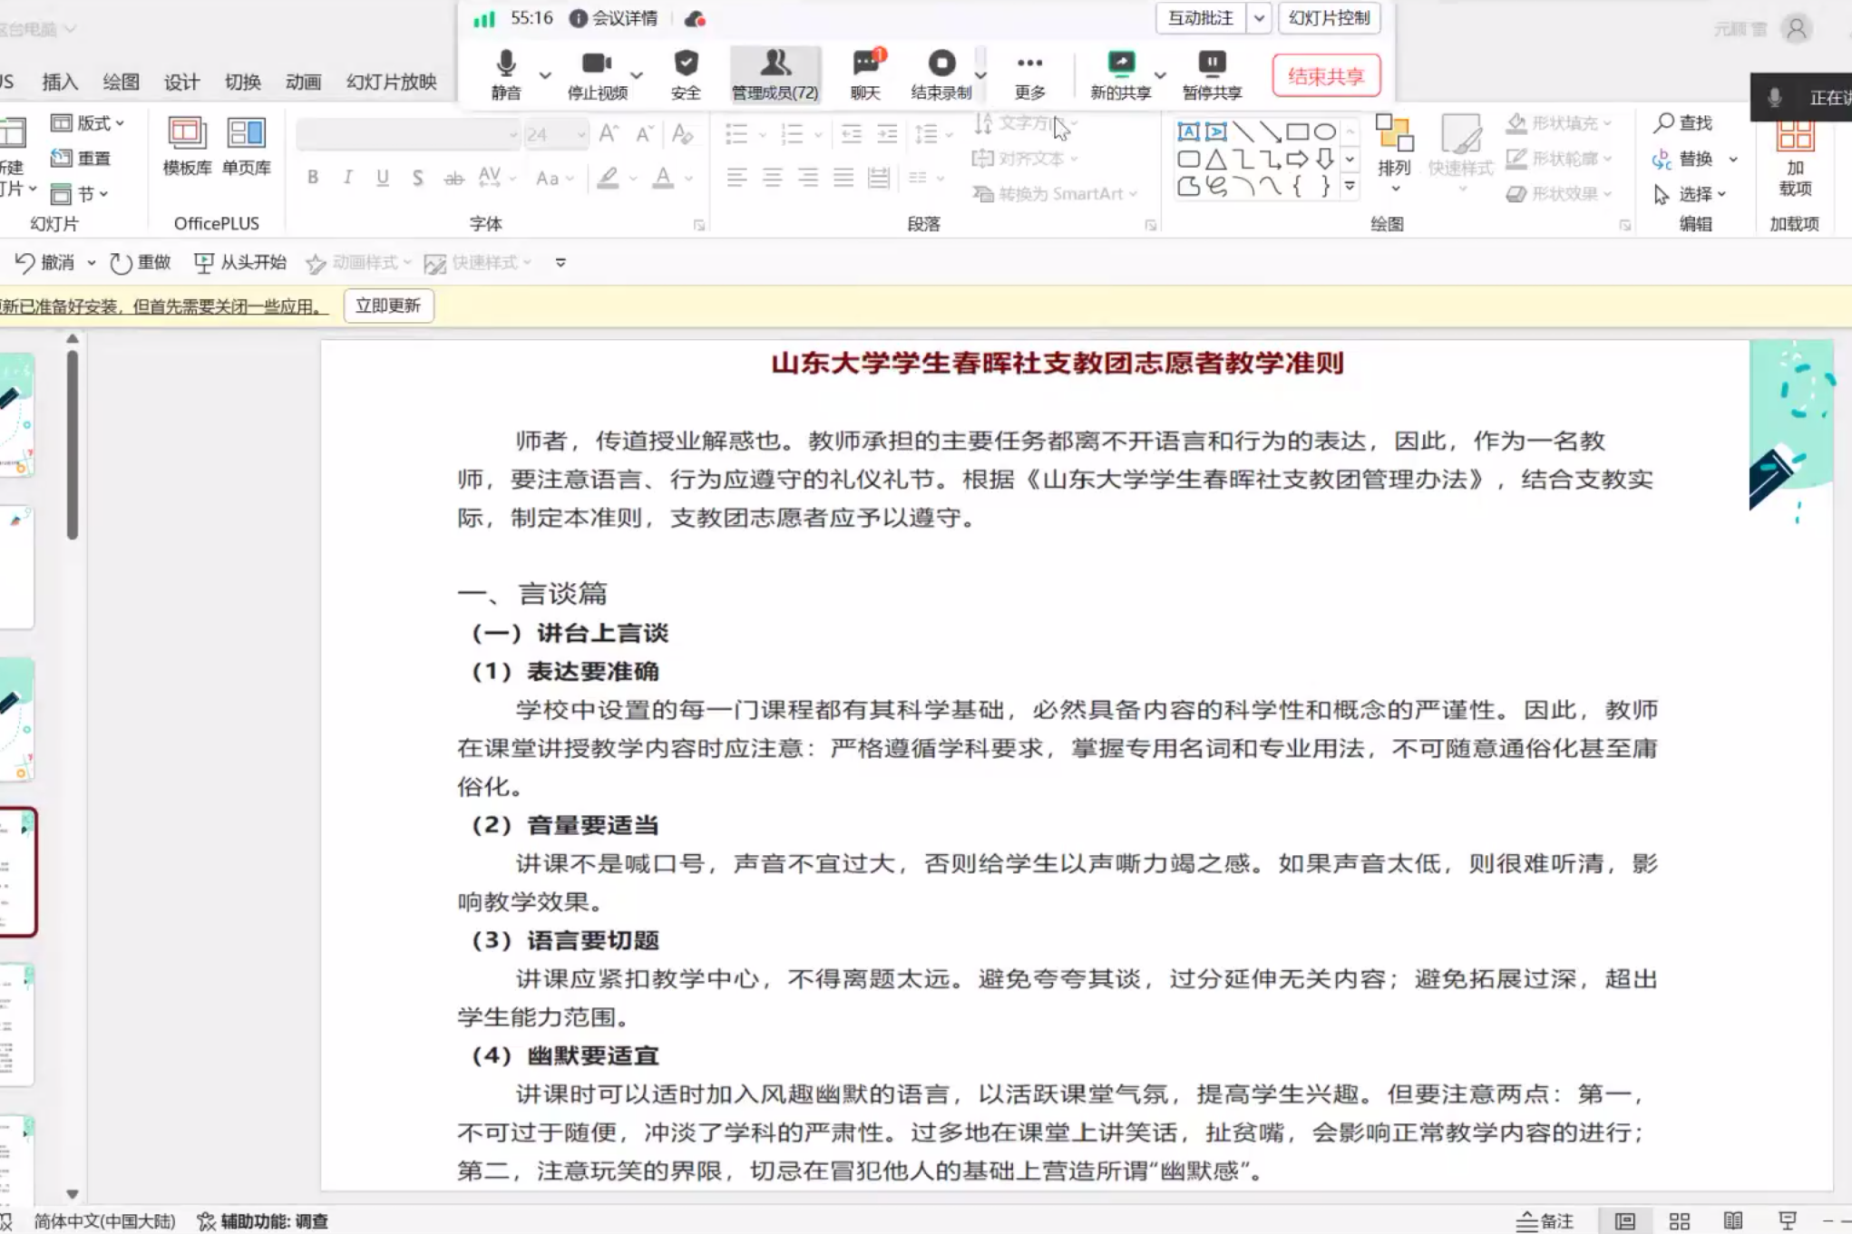Toggle Strikethrough formatting
The image size is (1852, 1234).
coord(453,178)
